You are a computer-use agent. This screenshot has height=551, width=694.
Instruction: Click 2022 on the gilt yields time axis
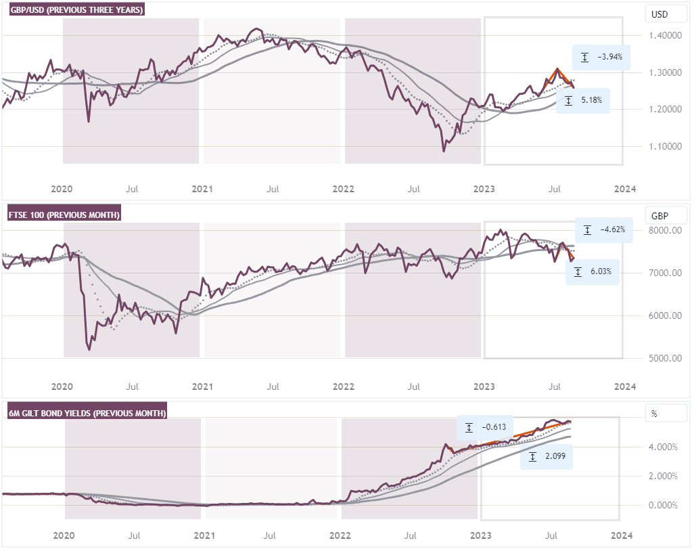tap(340, 535)
